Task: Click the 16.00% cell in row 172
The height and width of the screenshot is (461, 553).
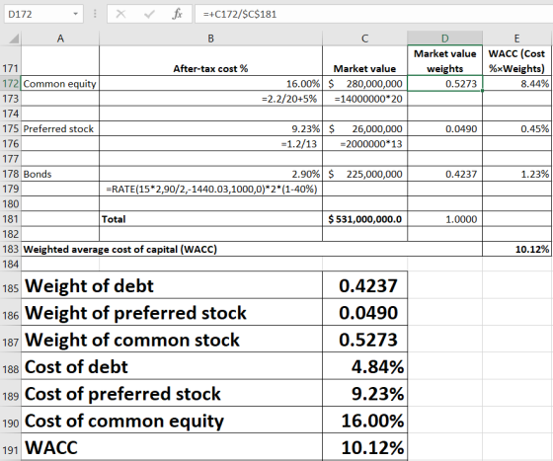Action: (210, 84)
